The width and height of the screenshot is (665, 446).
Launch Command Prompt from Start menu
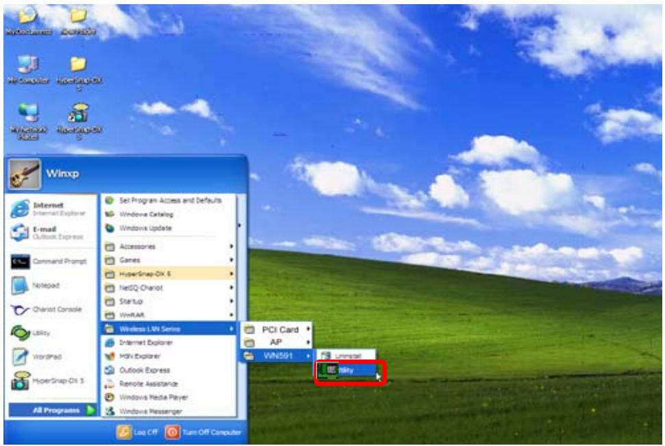tap(51, 262)
